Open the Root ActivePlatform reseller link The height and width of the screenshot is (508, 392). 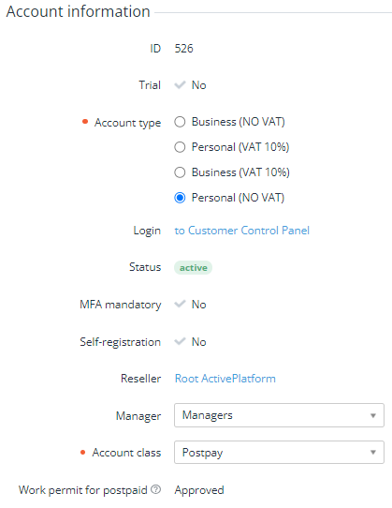point(225,379)
